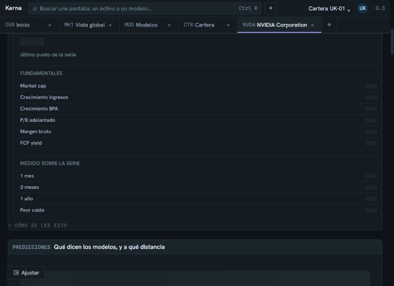Viewport: 394px width, 286px height.
Task: Close the OVR Inicio tab
Action: click(x=50, y=25)
